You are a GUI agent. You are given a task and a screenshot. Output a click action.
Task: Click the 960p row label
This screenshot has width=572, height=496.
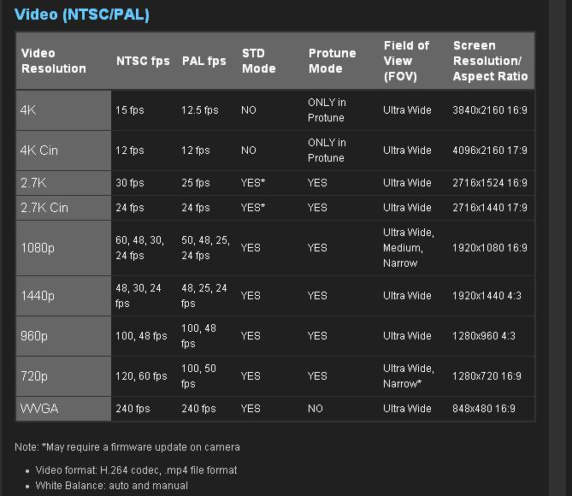(x=34, y=336)
